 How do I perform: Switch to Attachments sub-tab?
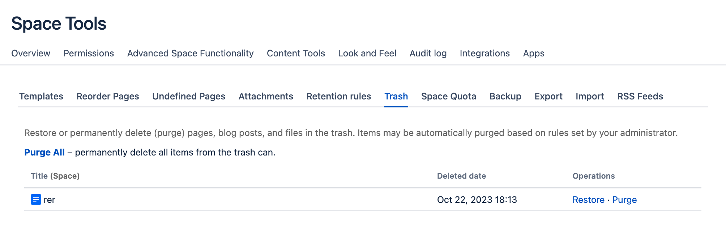coord(266,96)
